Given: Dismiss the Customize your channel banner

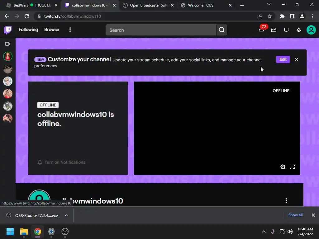Looking at the screenshot, I should point(297,59).
